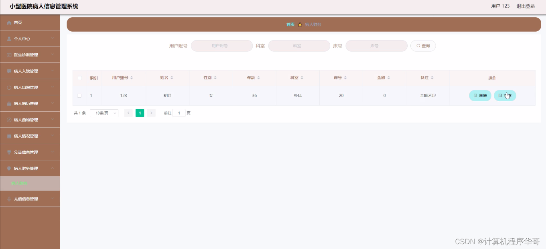Expand the 病人药物管理 menu chevron
Image resolution: width=546 pixels, height=249 pixels.
(x=53, y=120)
